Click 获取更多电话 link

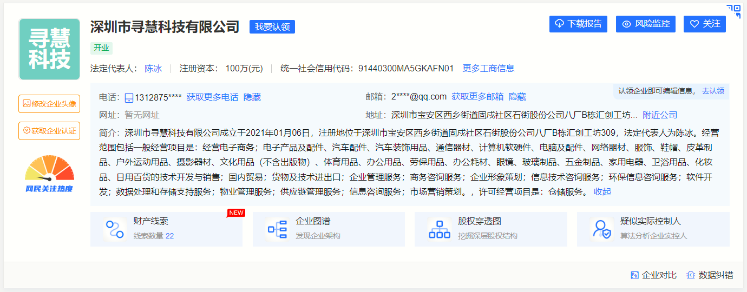(x=212, y=97)
